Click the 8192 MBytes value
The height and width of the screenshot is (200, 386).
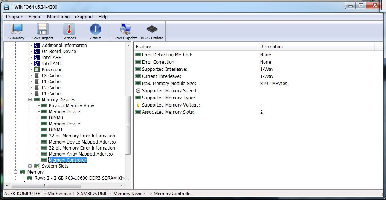(273, 84)
